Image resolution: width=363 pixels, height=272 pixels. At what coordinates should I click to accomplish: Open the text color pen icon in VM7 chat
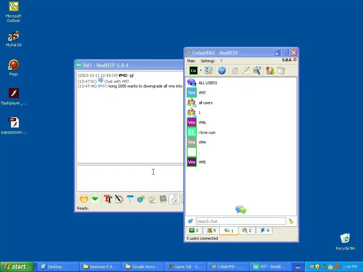pos(119,199)
